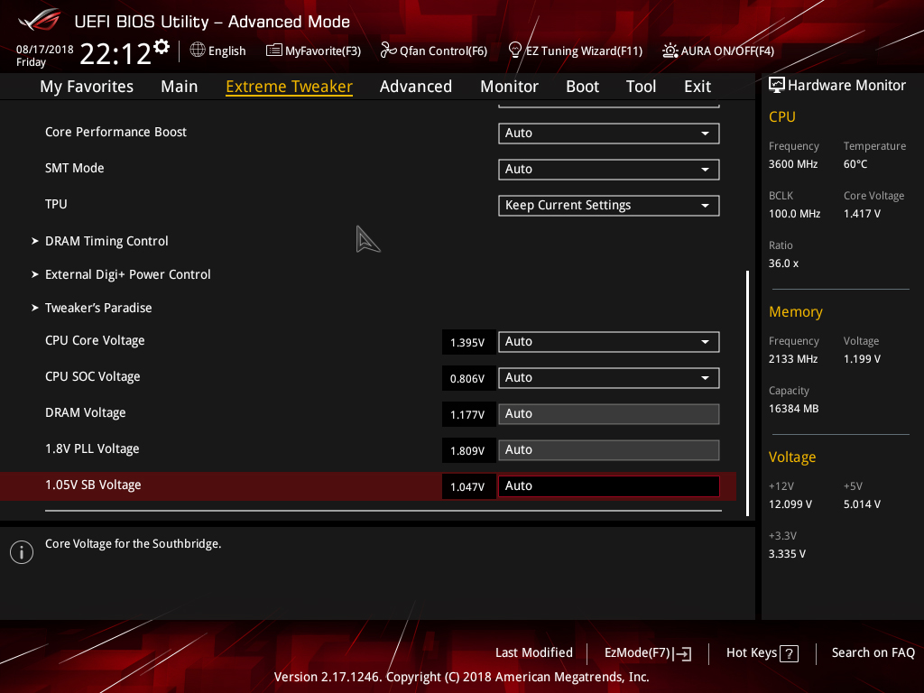
Task: Go to the Advanced tab
Action: (416, 87)
